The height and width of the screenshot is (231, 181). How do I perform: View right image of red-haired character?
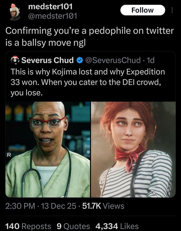[133, 149]
